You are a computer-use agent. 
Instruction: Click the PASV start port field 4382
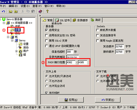(71, 62)
